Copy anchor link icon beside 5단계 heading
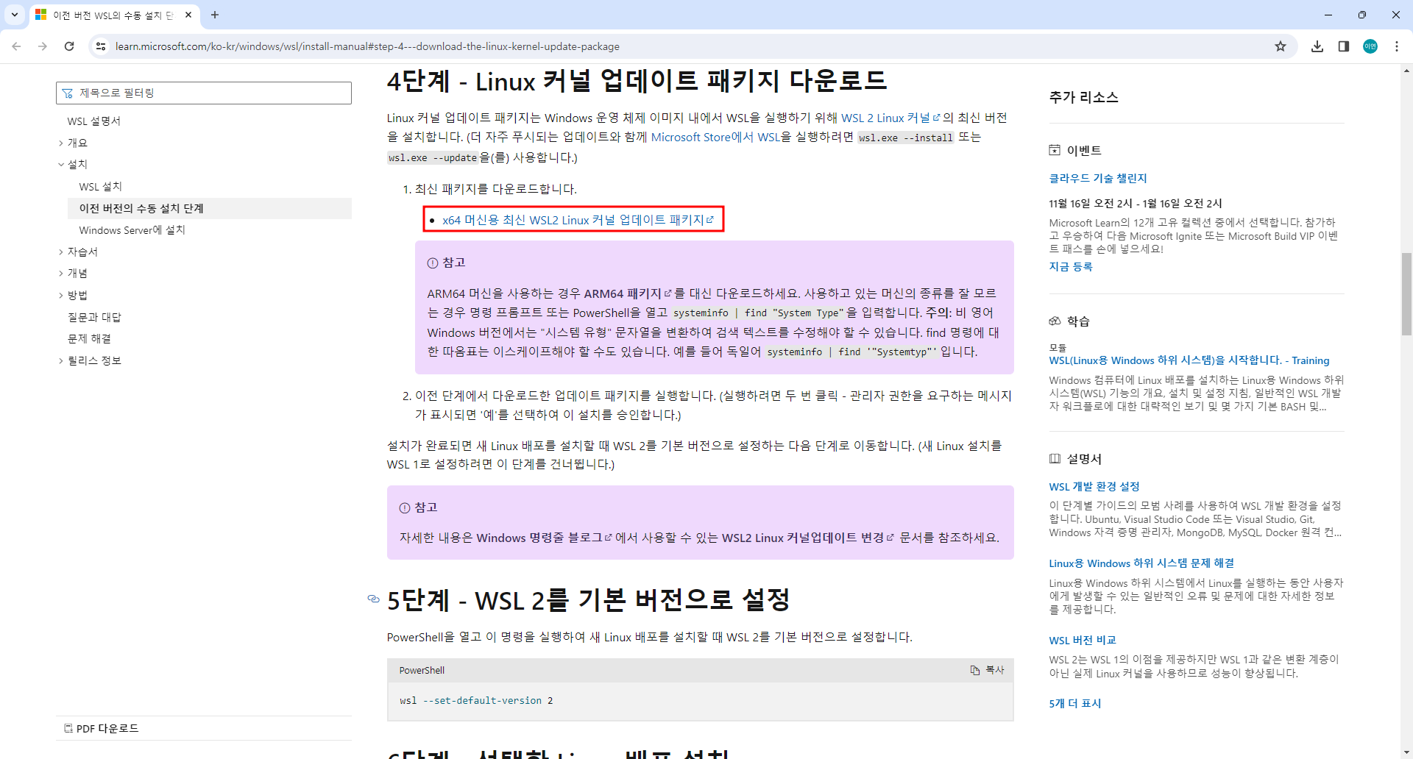This screenshot has height=759, width=1413. (x=373, y=599)
